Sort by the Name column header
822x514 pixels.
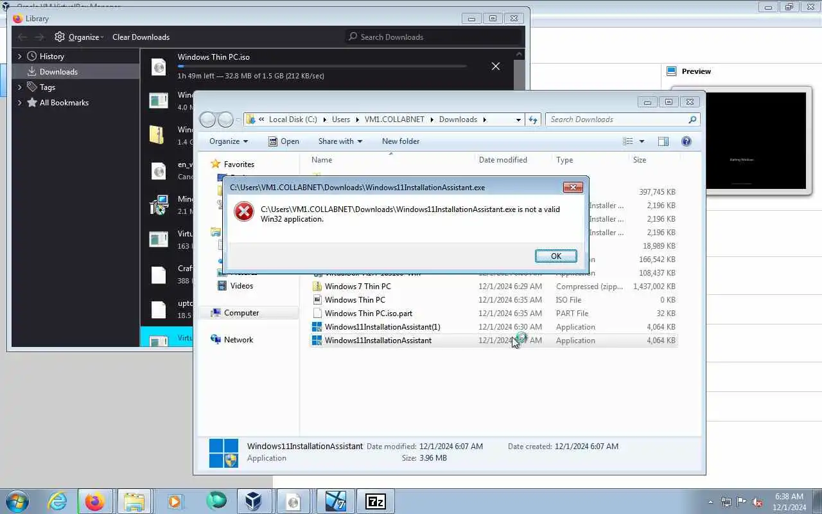pyautogui.click(x=390, y=160)
